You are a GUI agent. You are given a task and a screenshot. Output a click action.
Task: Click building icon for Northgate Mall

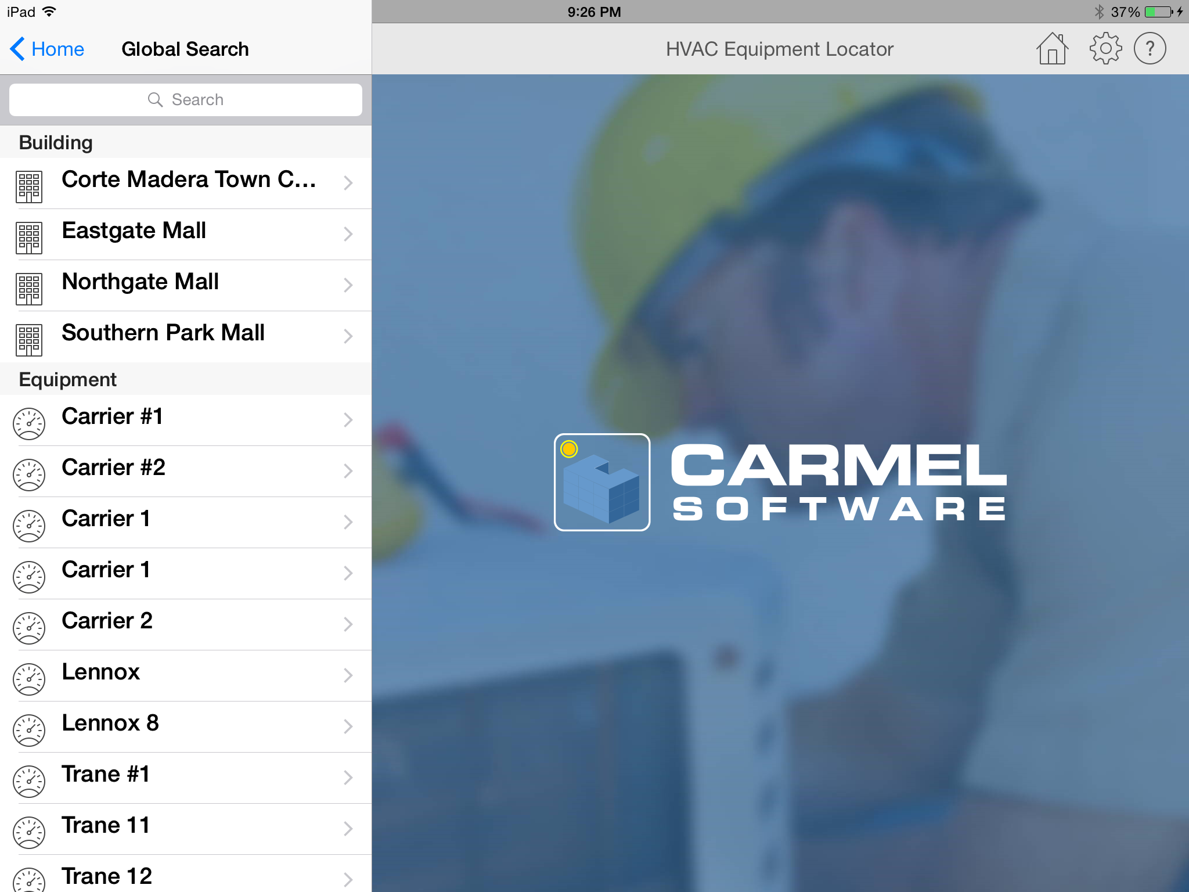(29, 289)
